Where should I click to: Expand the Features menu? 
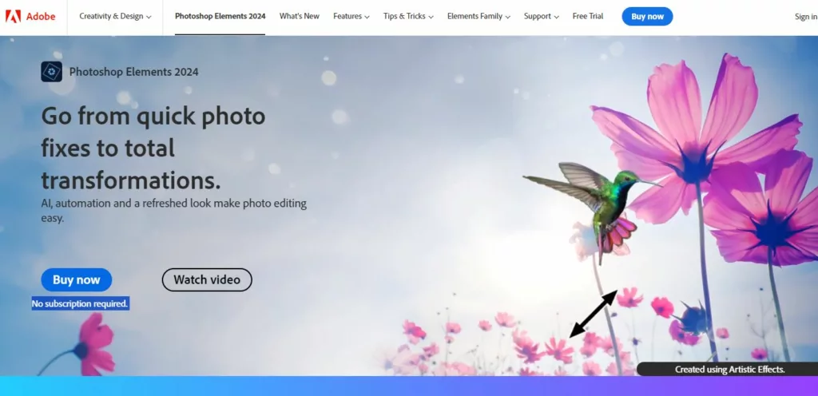coord(351,16)
